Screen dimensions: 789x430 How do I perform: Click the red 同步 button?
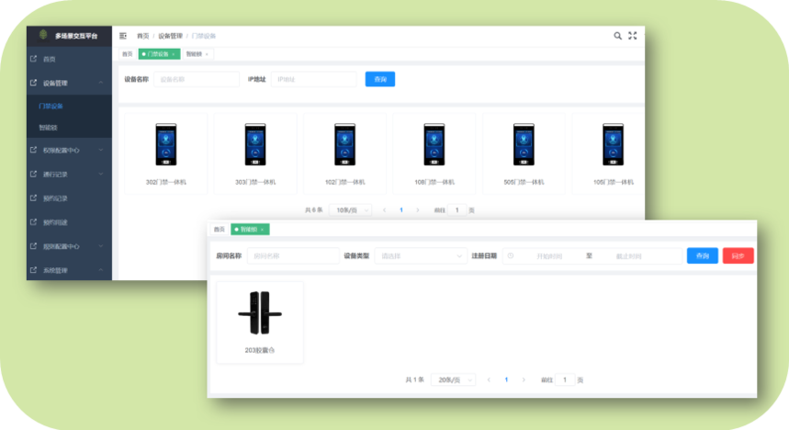click(x=738, y=255)
